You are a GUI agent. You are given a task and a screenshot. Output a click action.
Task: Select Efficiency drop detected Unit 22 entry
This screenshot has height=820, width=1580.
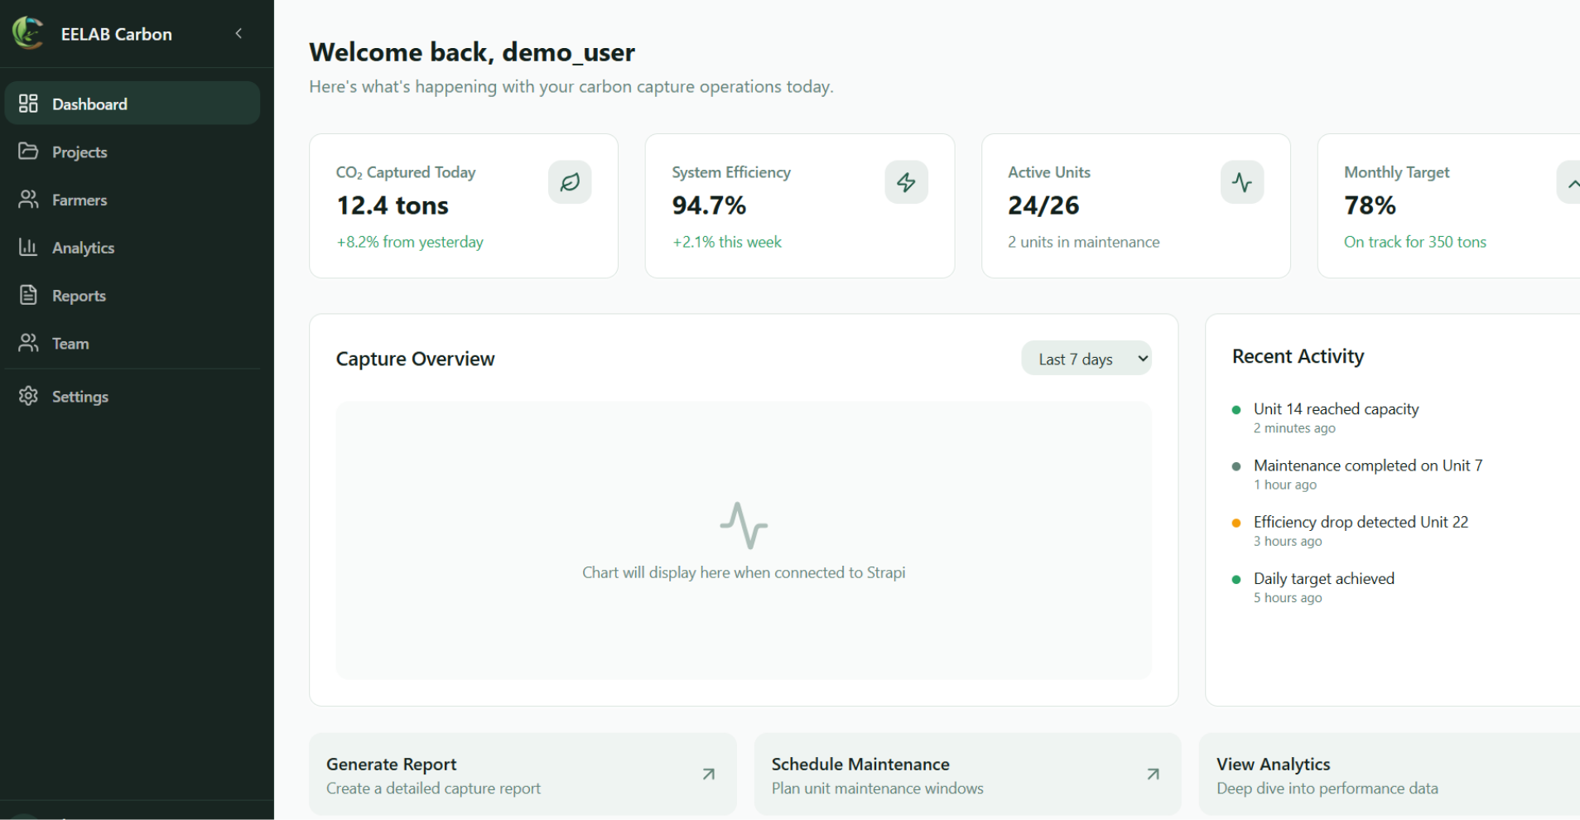(1360, 523)
